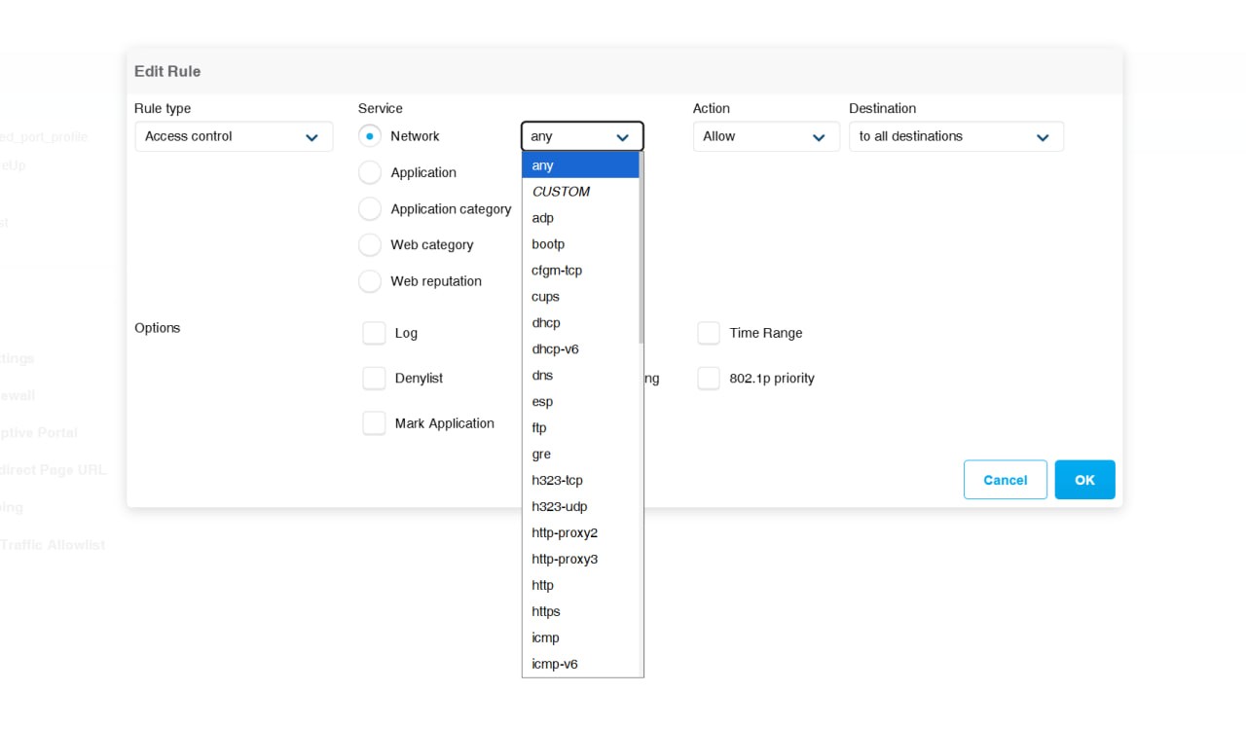
Task: Pick the Web reputation radio option
Action: pos(370,281)
